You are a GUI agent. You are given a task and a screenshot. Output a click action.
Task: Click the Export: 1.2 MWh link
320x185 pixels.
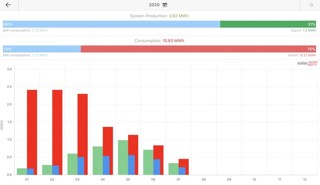303,30
